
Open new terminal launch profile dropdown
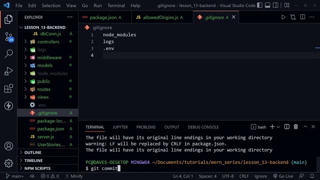pos(278,127)
